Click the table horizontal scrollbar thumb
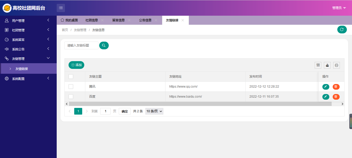The image size is (352, 158). [200, 104]
